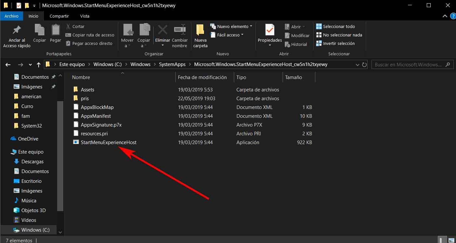Create a folder with Nueva carpeta
This screenshot has height=243, width=456.
pos(200,36)
